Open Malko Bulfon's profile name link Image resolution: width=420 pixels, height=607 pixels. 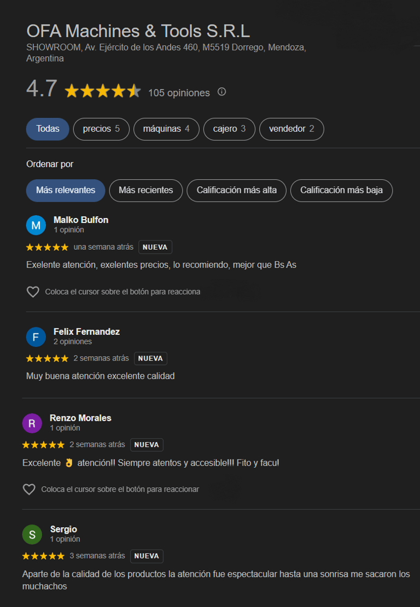pyautogui.click(x=81, y=220)
